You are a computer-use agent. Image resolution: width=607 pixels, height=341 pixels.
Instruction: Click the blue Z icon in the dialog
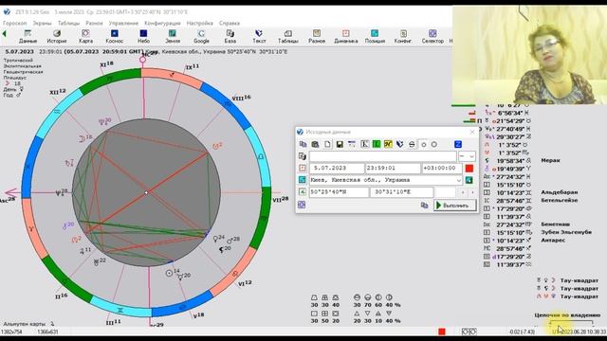tap(458, 144)
